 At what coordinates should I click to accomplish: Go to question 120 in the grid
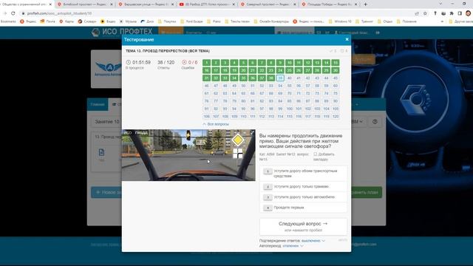[336, 116]
